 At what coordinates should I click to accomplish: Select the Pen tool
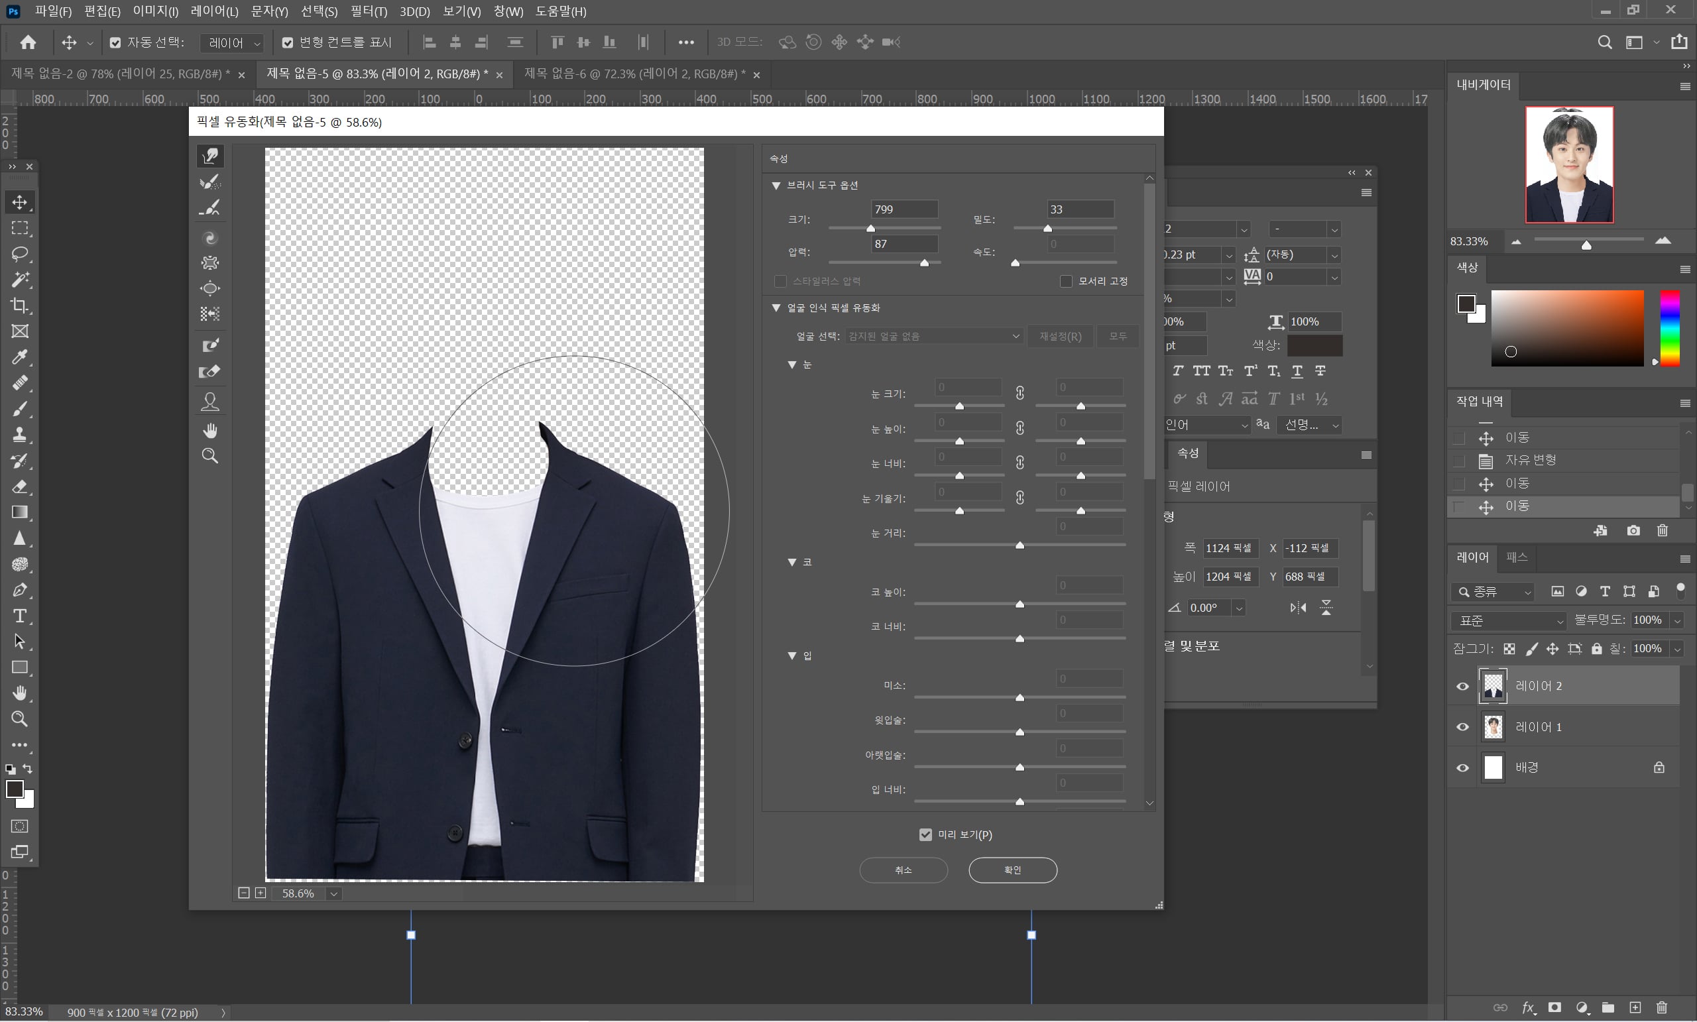coord(20,590)
